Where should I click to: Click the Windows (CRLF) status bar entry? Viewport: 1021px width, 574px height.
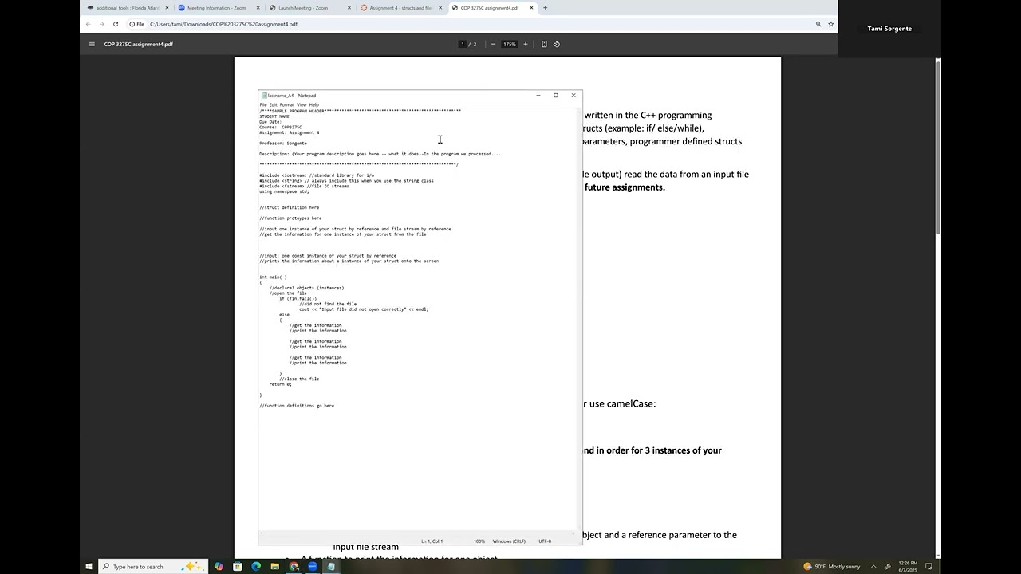509,541
